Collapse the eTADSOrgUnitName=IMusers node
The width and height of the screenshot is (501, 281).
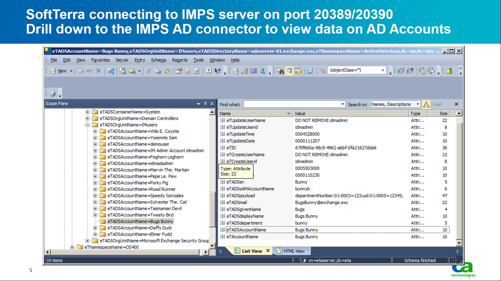tap(87, 125)
